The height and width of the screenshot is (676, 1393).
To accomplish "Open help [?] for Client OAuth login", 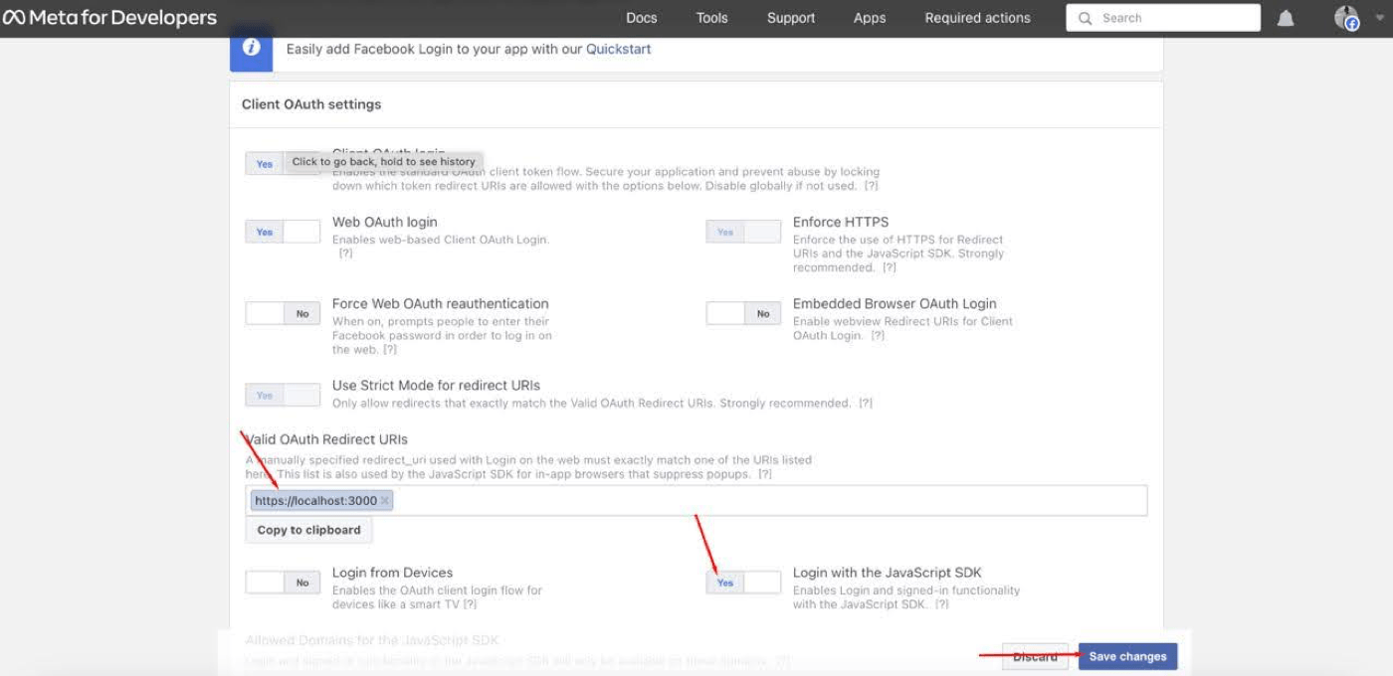I will [871, 186].
